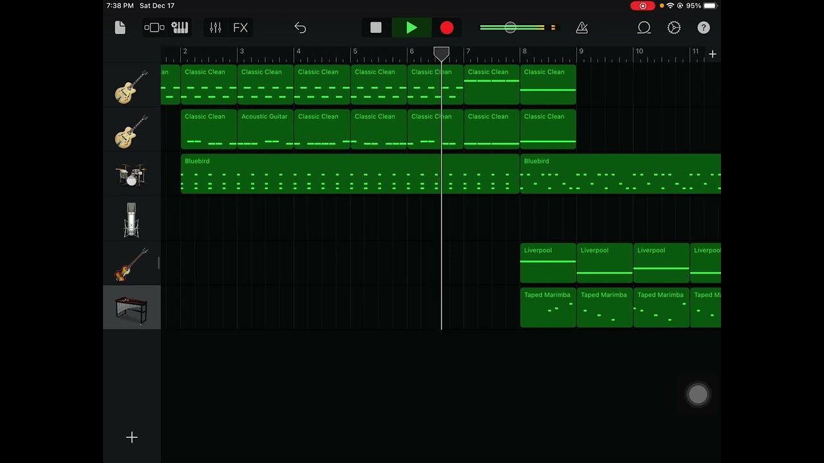The image size is (824, 463).
Task: Select Liverpool region starting at bar 8
Action: 548,263
